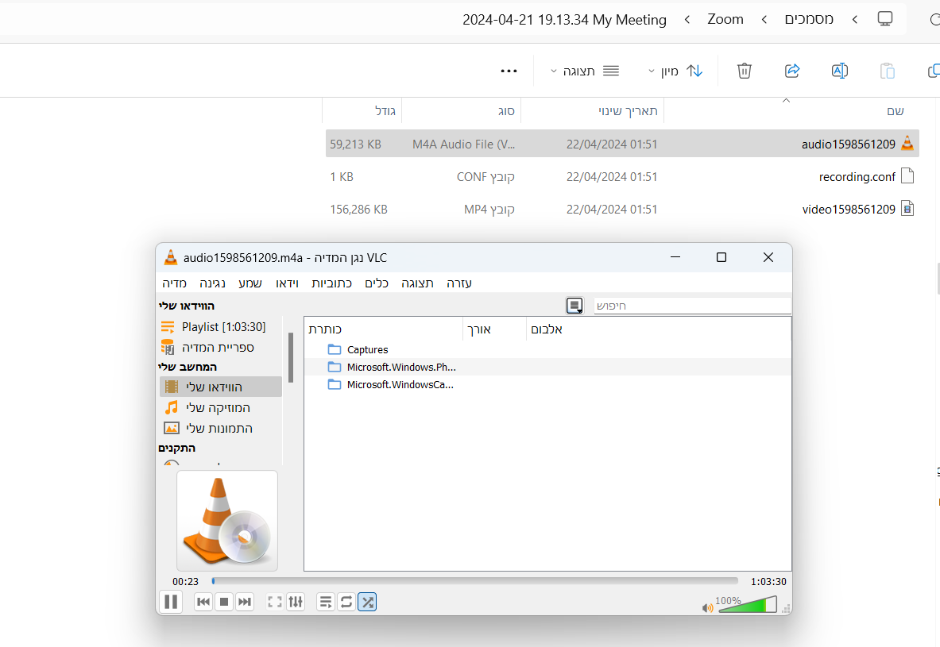
Task: Open the עזרה menu
Action: coord(459,283)
